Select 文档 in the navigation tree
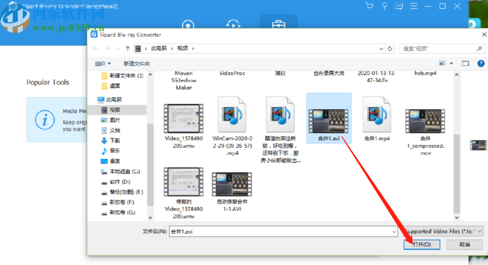This screenshot has width=488, height=265. pos(111,130)
